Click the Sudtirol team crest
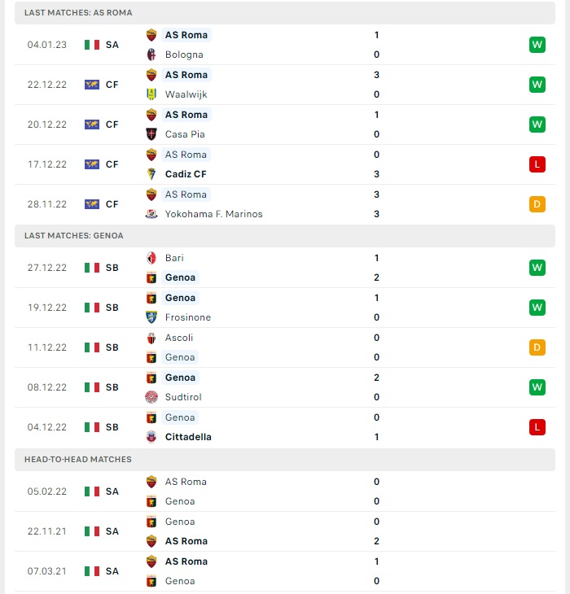The width and height of the screenshot is (570, 594). point(151,397)
